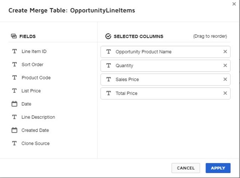
Task: Remove the Total Price column
Action: pos(225,93)
